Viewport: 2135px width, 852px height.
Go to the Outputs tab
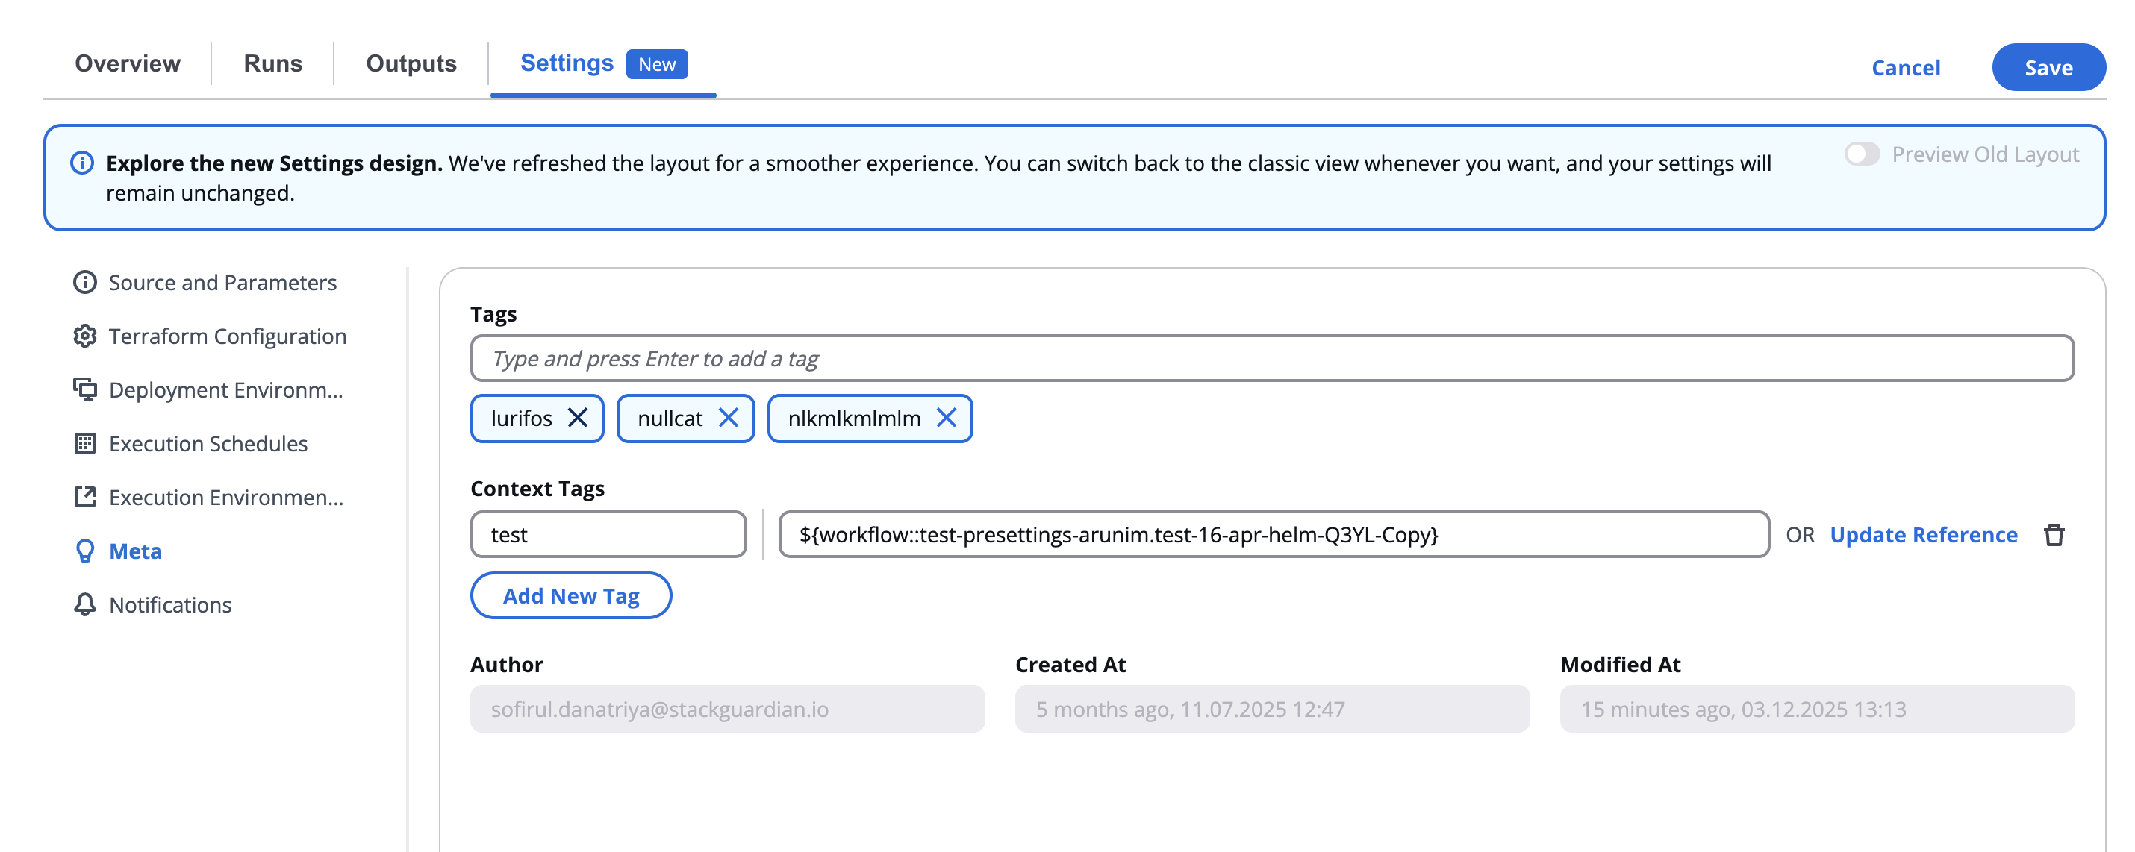[411, 63]
